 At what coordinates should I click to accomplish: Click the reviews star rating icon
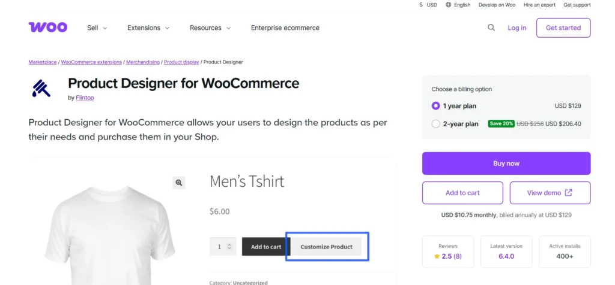(437, 256)
